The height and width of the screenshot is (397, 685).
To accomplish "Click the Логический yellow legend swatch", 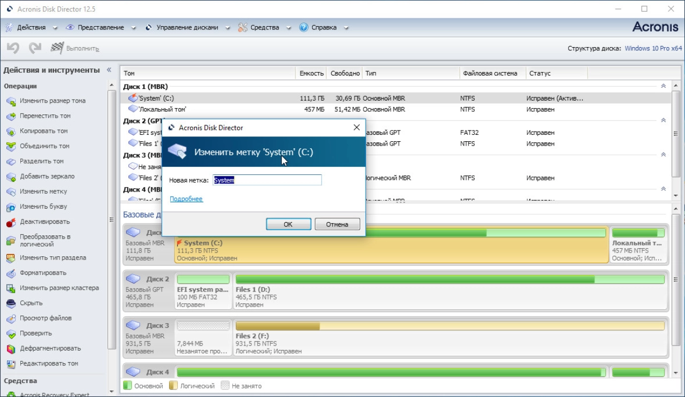I will (173, 385).
